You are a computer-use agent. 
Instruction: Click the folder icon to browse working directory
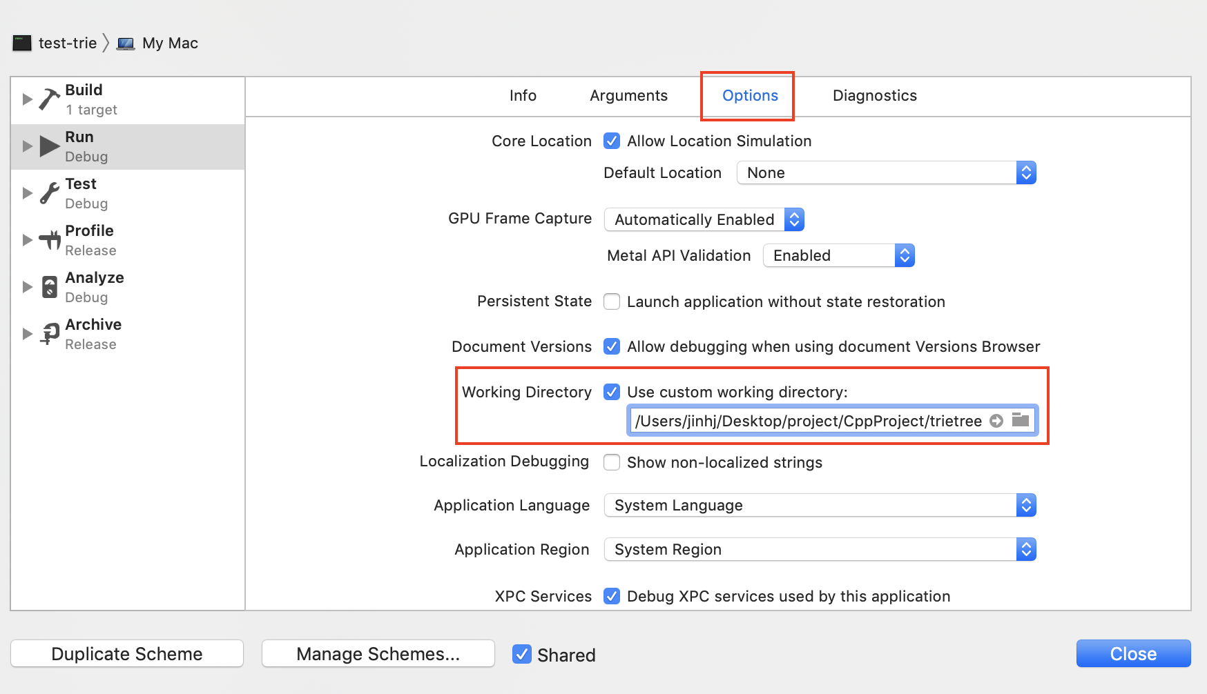(1021, 420)
